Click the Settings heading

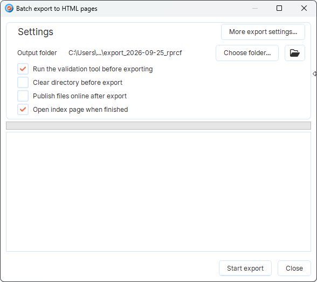coord(36,32)
